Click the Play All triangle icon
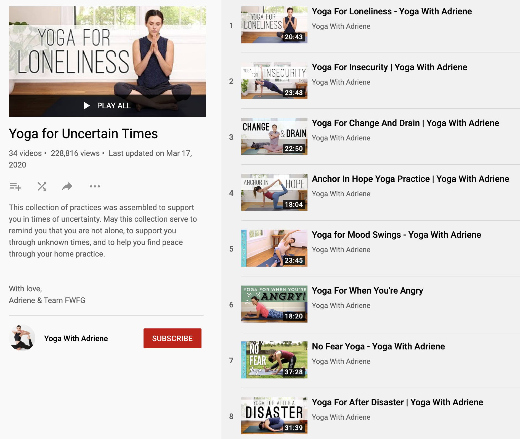Screen dimensions: 520x439 [x=87, y=106]
